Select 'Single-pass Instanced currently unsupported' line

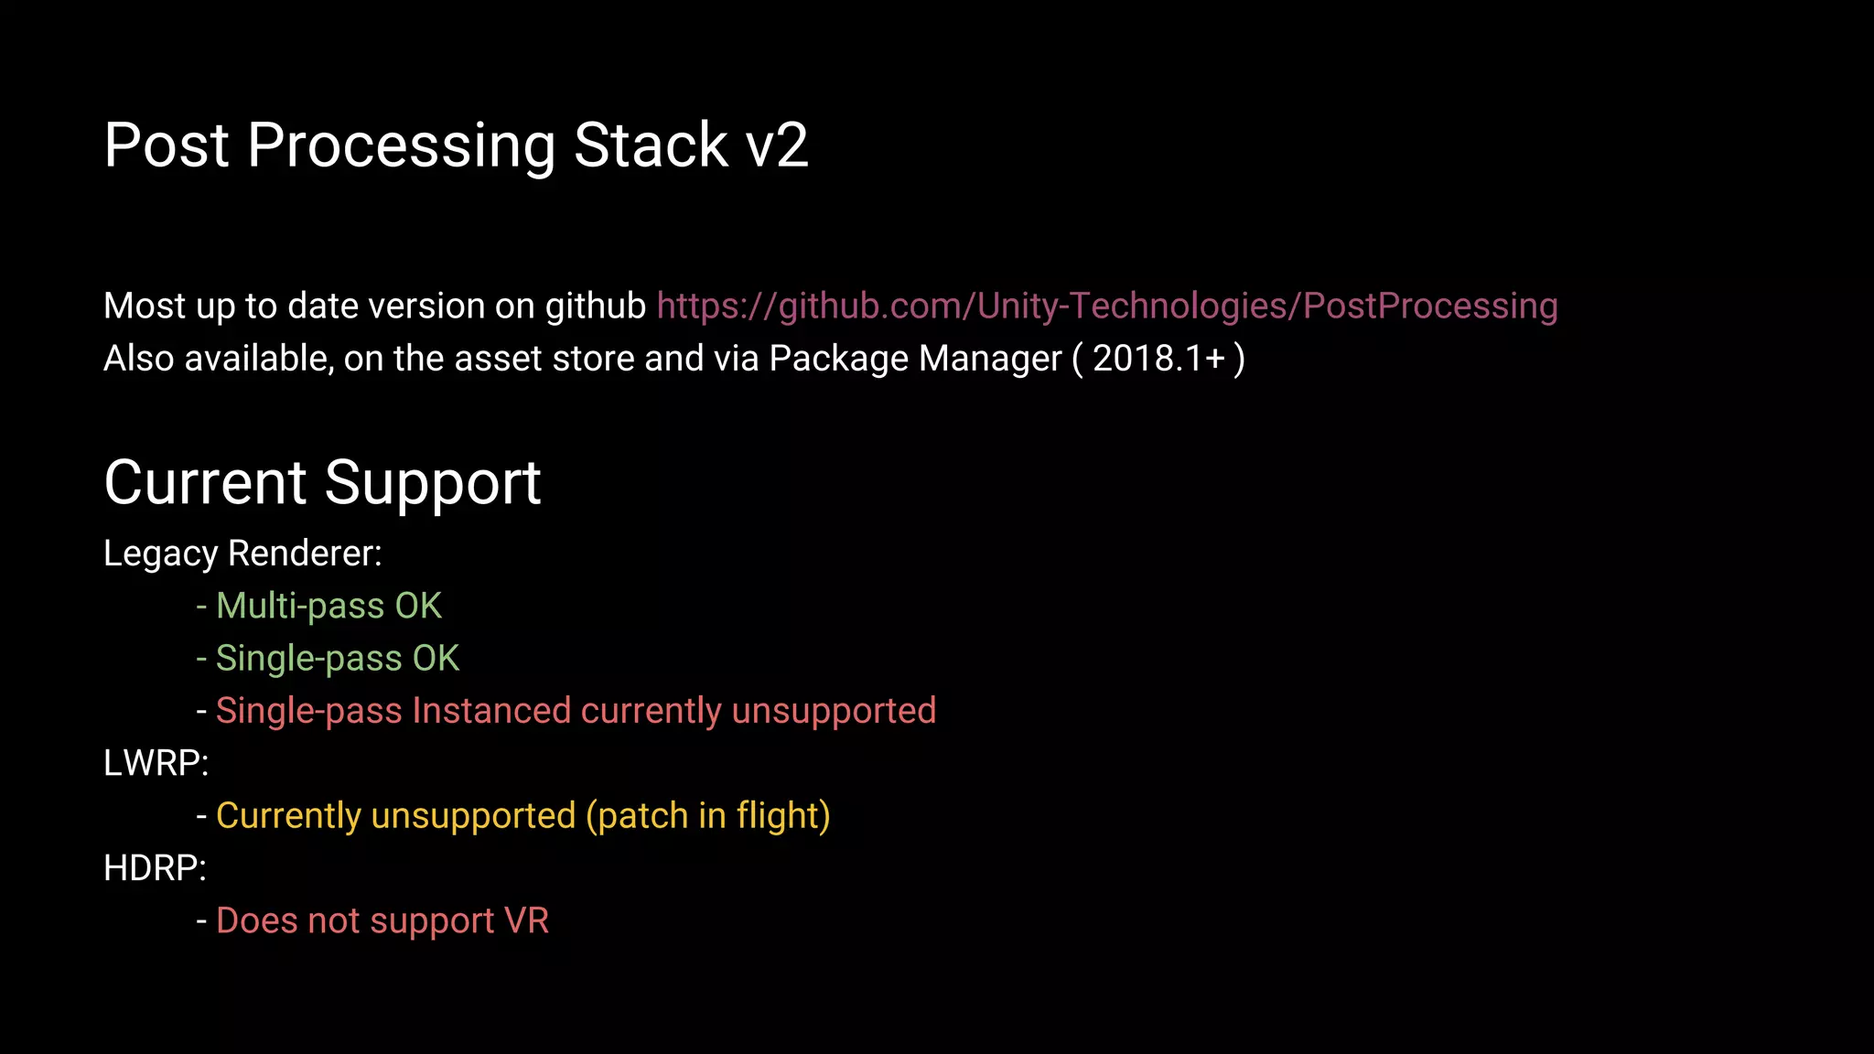tap(566, 711)
